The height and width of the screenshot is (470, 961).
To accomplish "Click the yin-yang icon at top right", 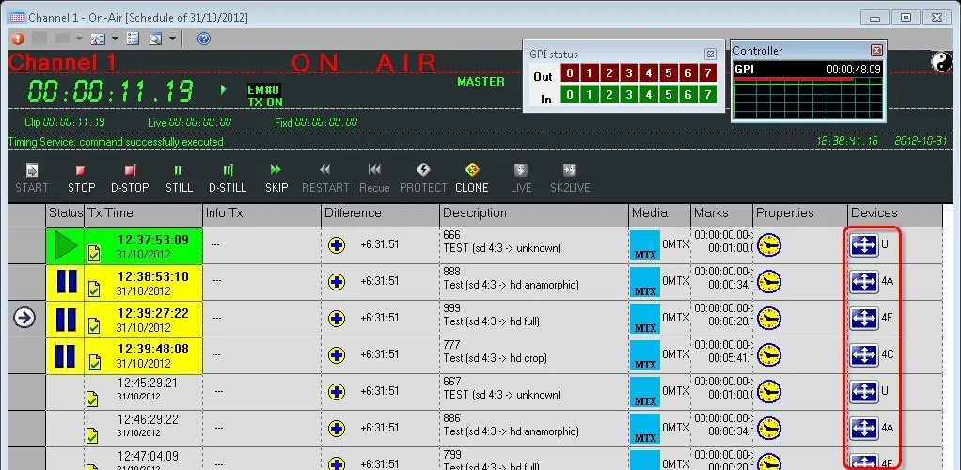I will point(941,62).
